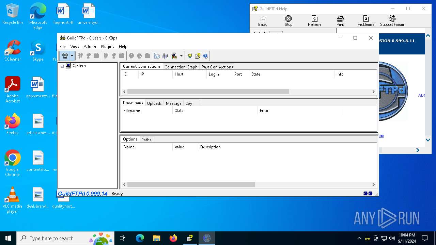Select the VLC media player desktop icon
The width and height of the screenshot is (436, 245).
(13, 200)
